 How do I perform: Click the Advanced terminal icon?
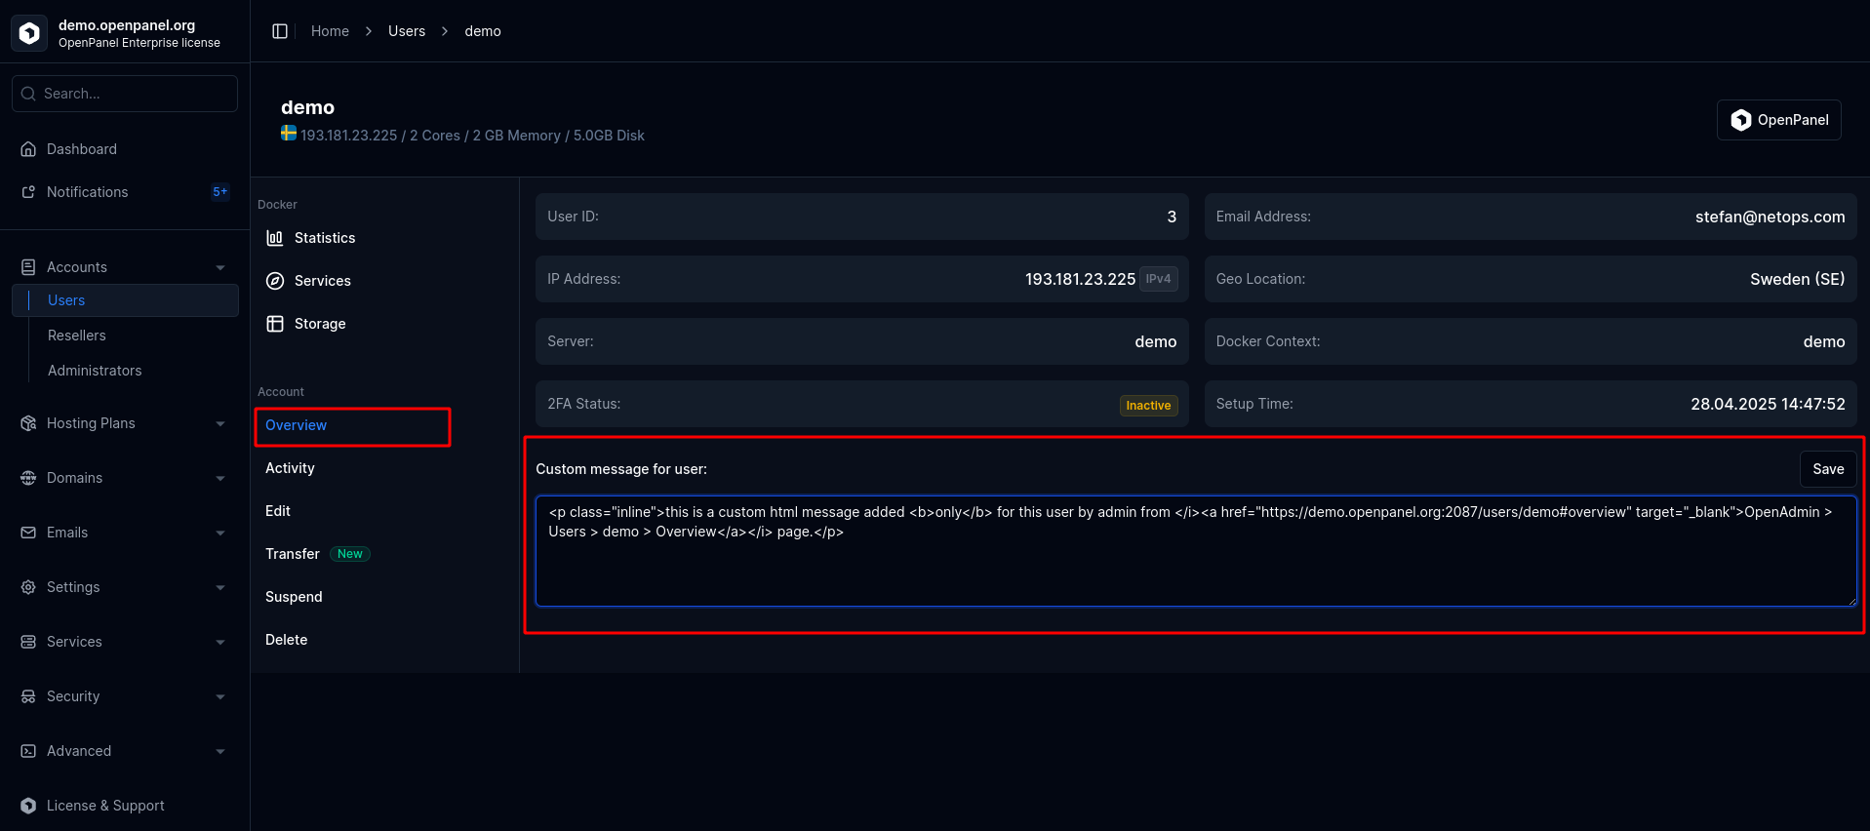[x=28, y=751]
